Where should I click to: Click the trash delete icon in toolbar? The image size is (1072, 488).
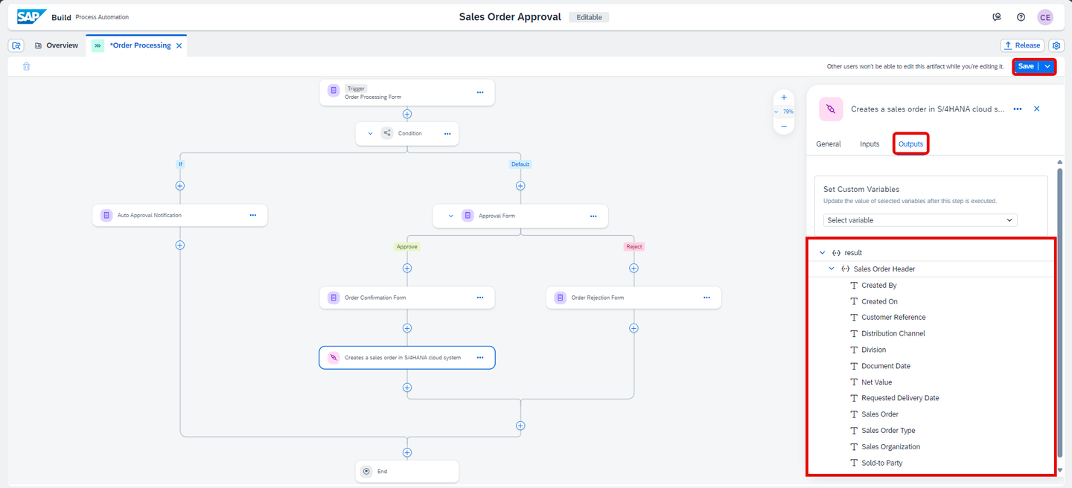pyautogui.click(x=26, y=66)
